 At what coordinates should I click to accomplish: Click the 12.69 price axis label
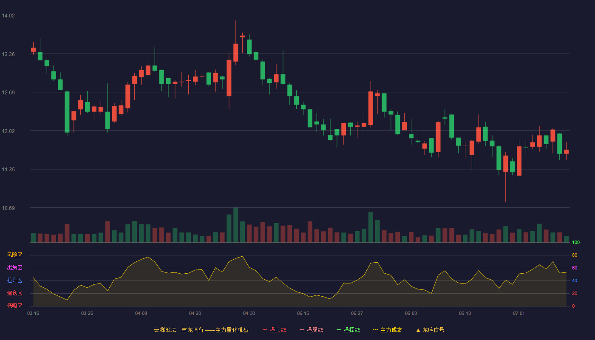click(x=8, y=93)
